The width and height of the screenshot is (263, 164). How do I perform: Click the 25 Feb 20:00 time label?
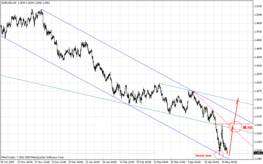(144, 162)
